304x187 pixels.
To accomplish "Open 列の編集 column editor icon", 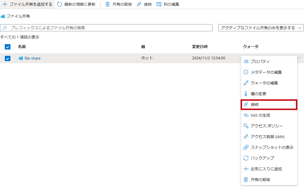I will tap(159, 4).
